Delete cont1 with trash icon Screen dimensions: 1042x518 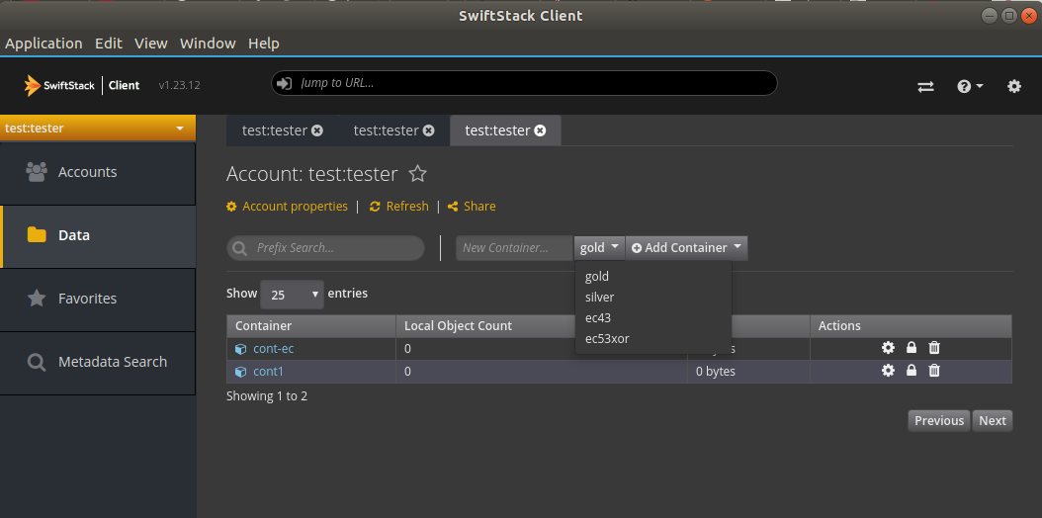(934, 371)
